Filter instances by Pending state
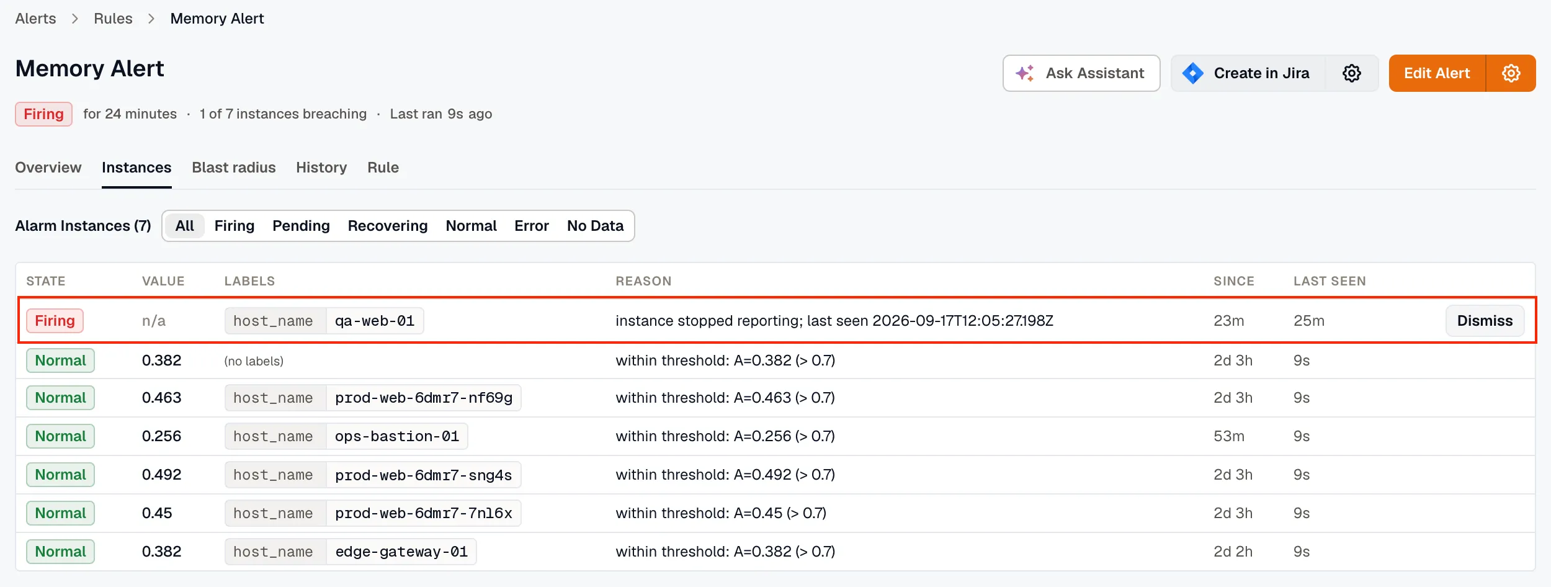Image resolution: width=1551 pixels, height=587 pixels. coord(301,226)
